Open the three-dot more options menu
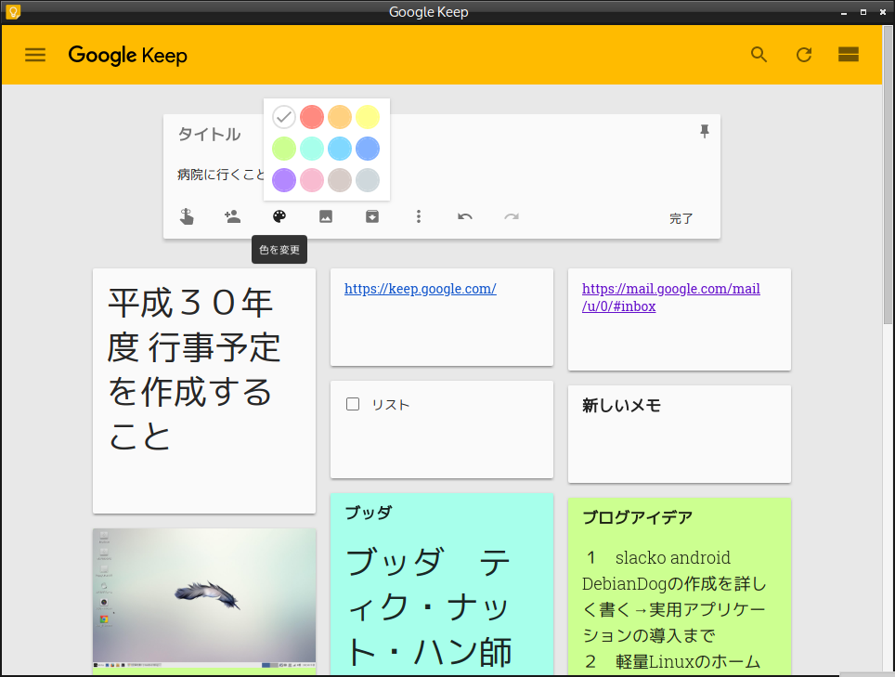The height and width of the screenshot is (677, 895). (x=419, y=216)
